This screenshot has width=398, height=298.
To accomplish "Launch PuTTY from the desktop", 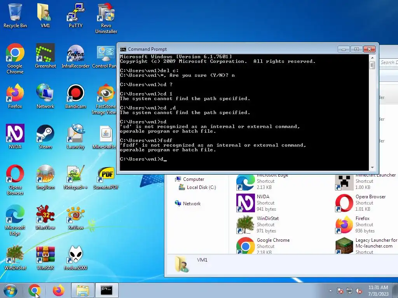I will click(x=75, y=15).
